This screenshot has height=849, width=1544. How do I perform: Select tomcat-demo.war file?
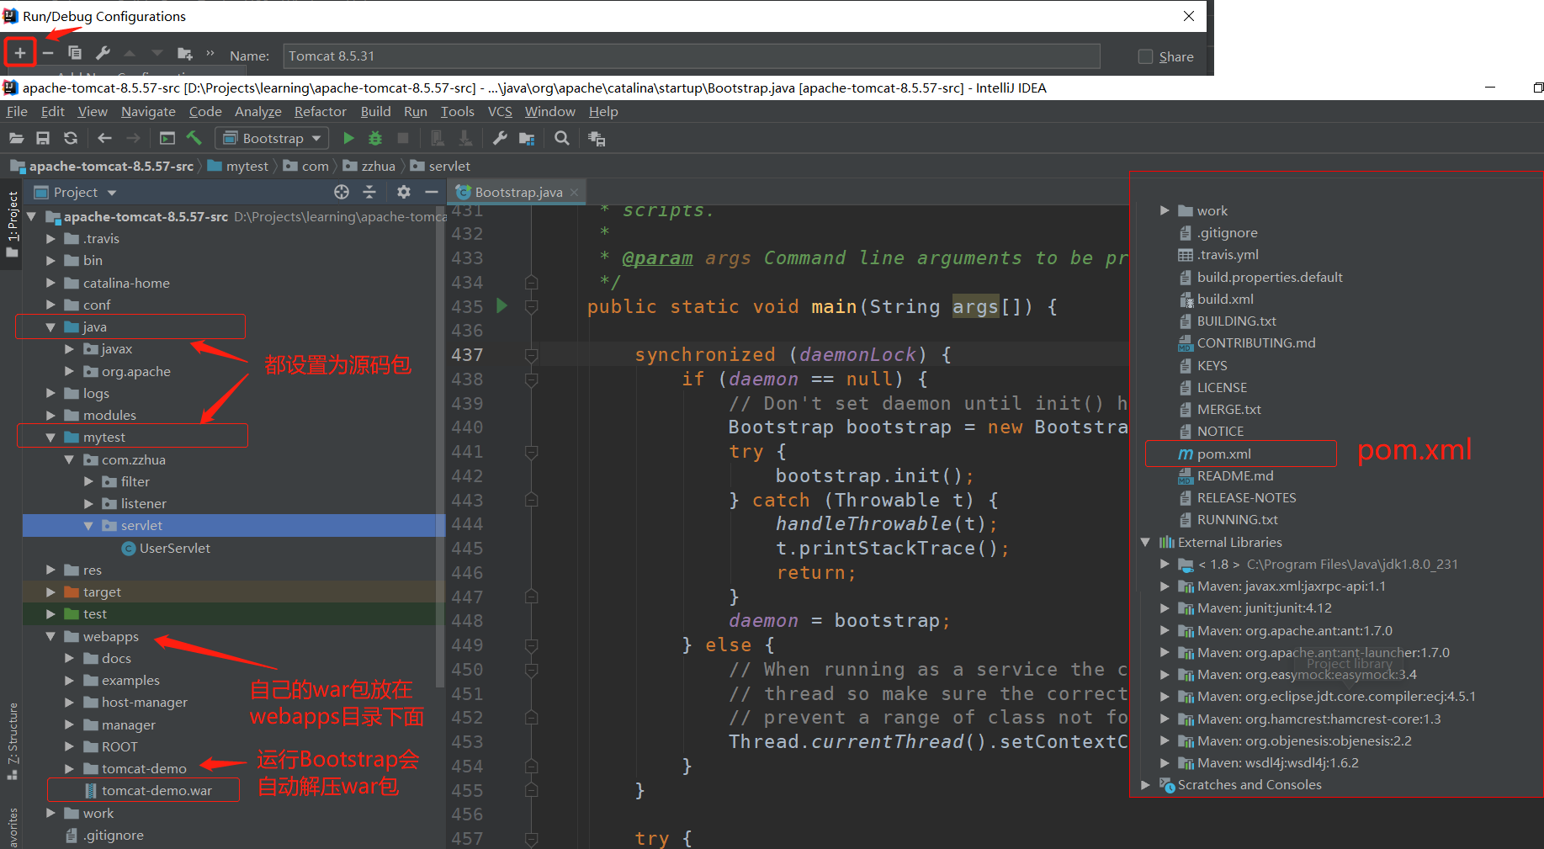[157, 791]
